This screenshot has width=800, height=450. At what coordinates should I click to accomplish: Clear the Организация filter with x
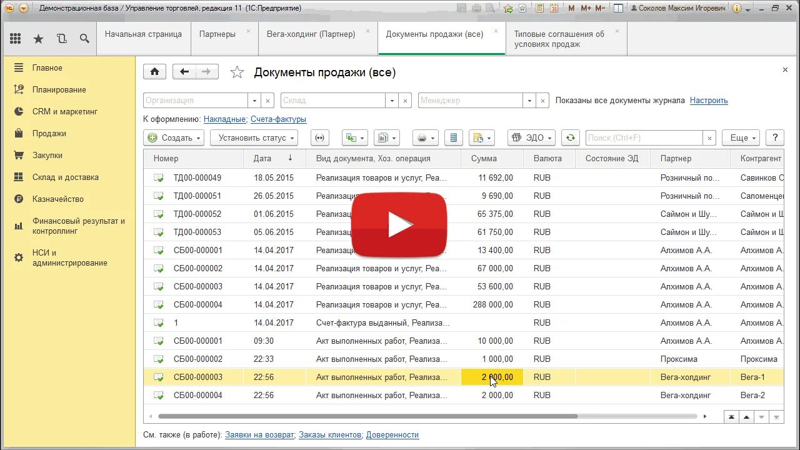(x=267, y=101)
